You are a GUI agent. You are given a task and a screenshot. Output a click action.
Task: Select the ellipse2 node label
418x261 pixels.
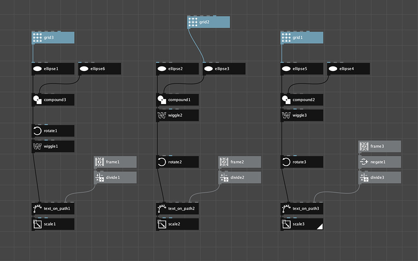[176, 69]
